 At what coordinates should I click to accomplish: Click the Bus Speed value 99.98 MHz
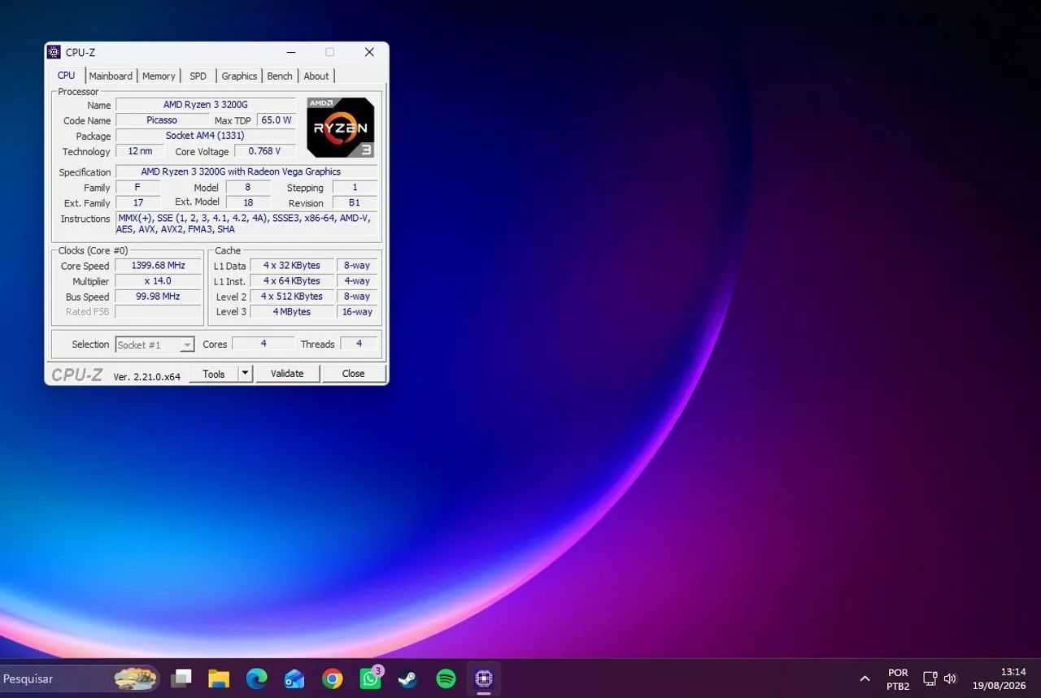coord(159,297)
